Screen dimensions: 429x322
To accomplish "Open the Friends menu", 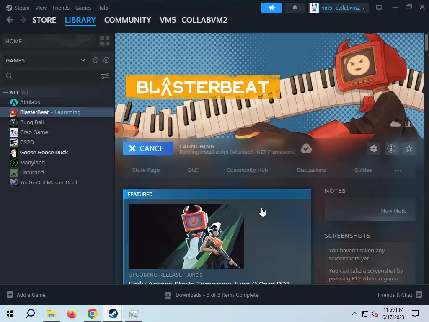I will [x=61, y=8].
